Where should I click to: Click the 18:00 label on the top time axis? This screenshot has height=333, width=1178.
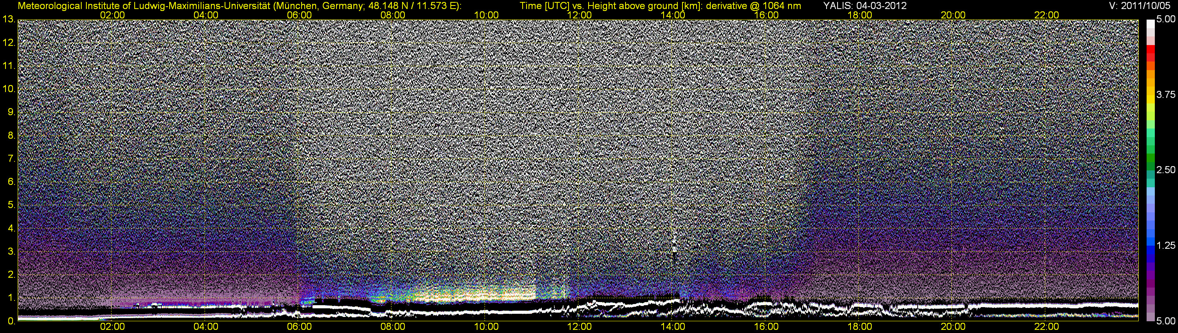(x=860, y=15)
